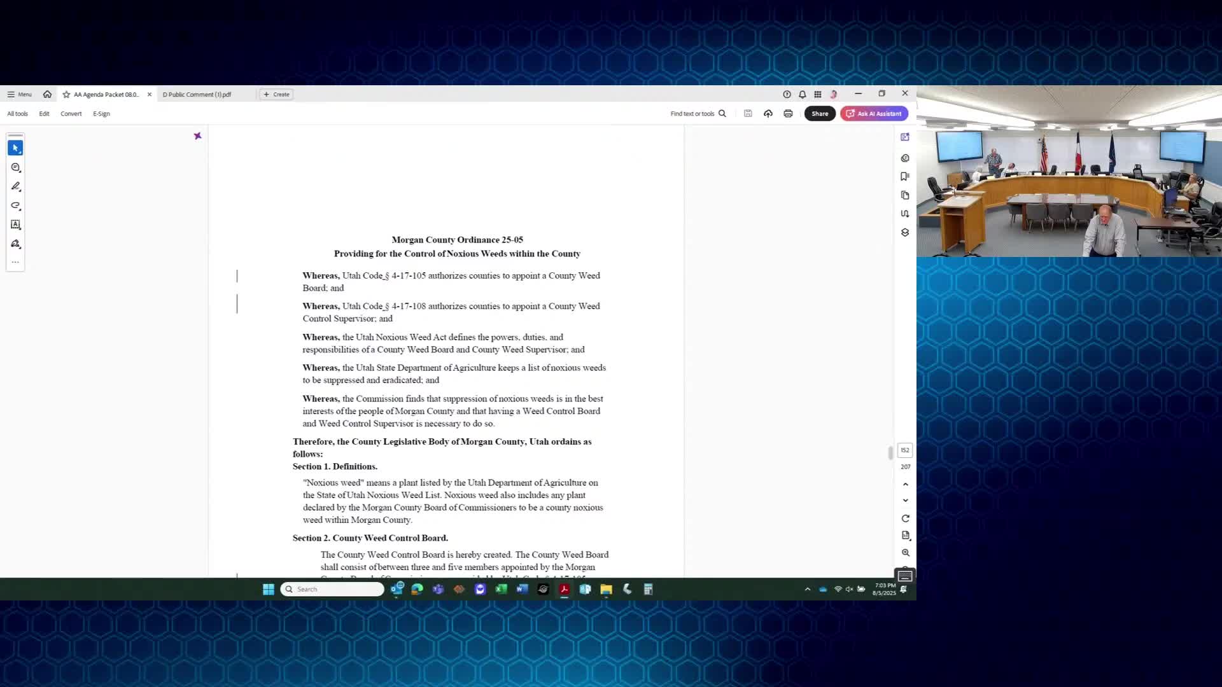Rotate the page view
The width and height of the screenshot is (1222, 687).
coord(905,518)
